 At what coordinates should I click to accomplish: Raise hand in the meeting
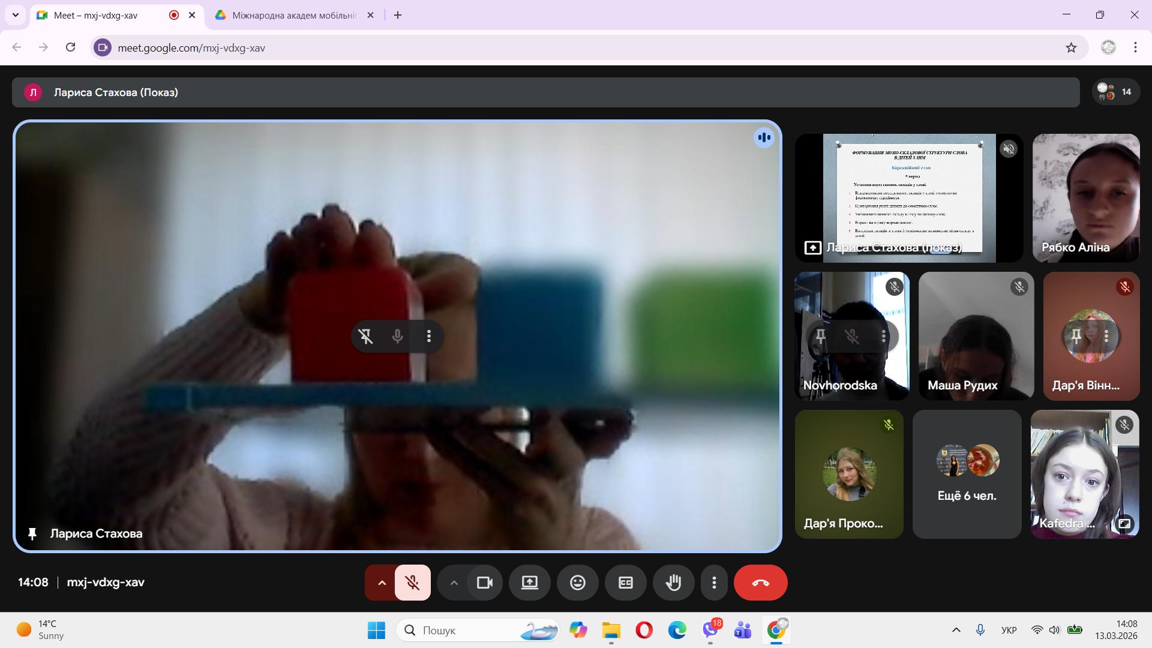[673, 583]
